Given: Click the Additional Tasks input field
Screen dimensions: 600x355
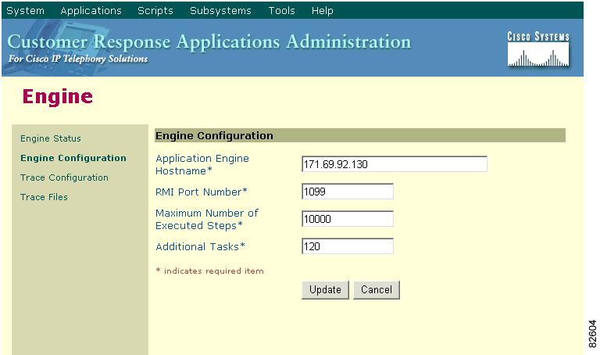Looking at the screenshot, I should click(348, 246).
